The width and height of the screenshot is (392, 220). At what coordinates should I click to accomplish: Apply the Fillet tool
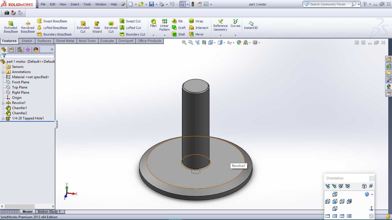coord(153,23)
